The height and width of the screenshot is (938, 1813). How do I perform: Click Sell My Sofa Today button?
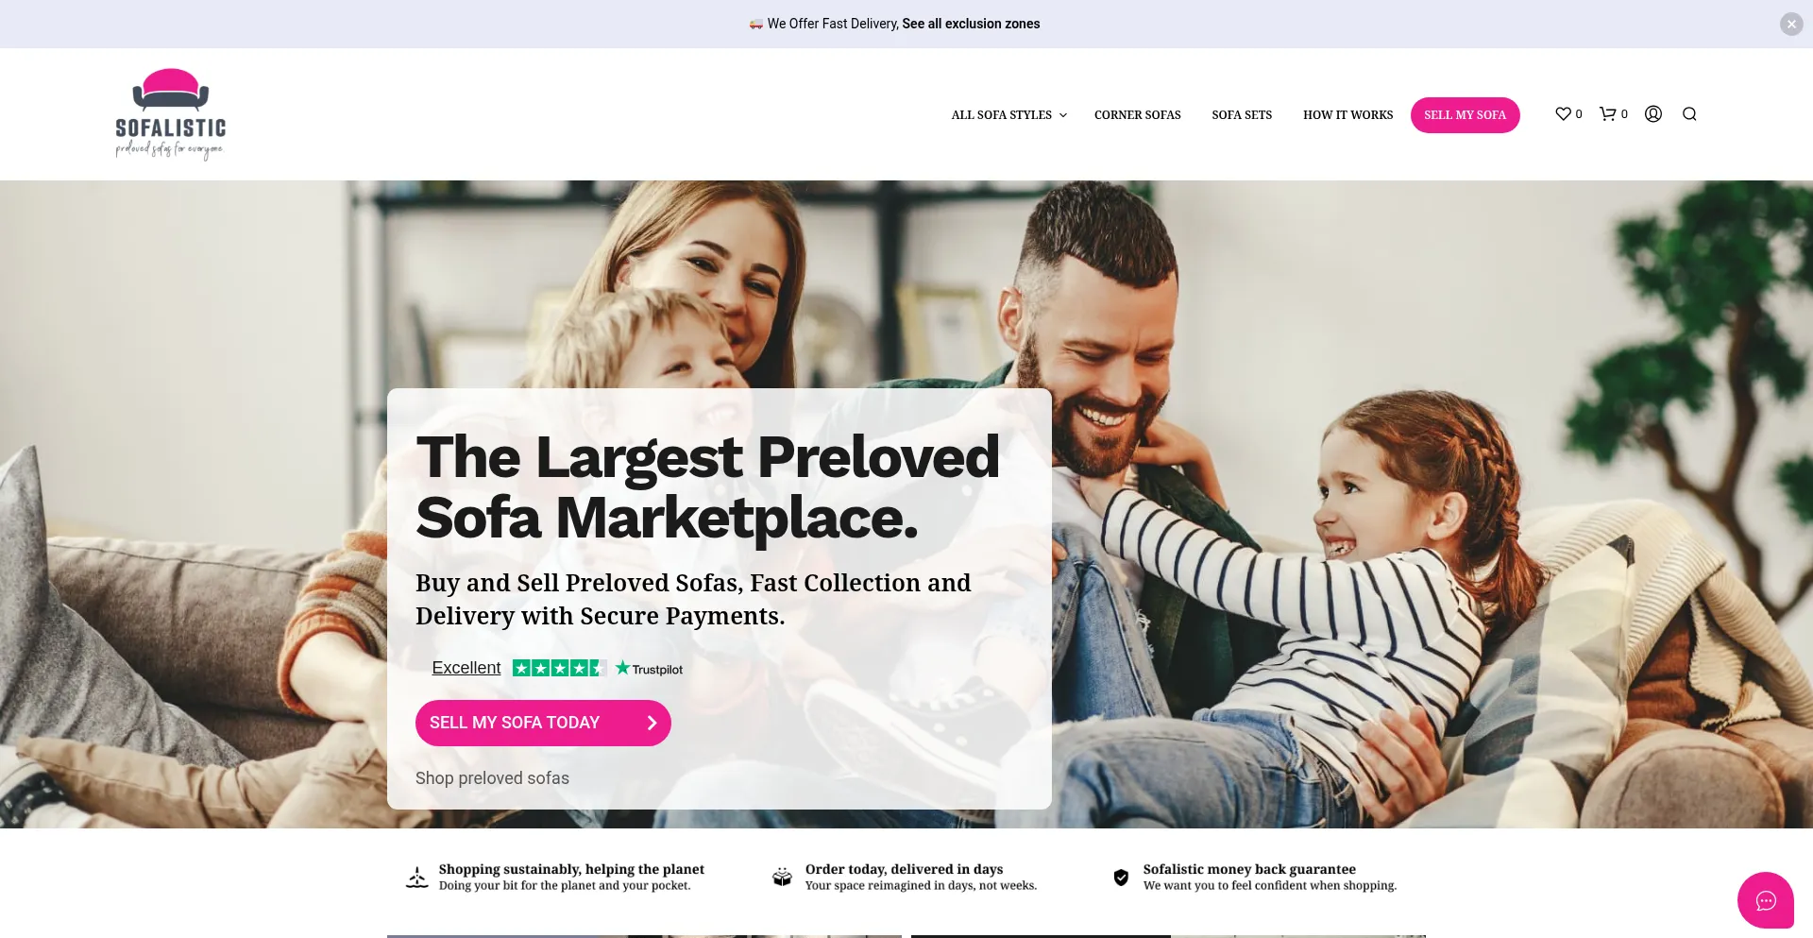point(543,723)
